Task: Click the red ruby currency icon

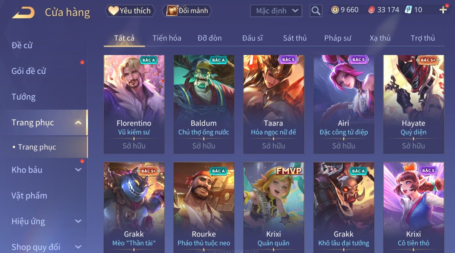Action: (x=372, y=10)
